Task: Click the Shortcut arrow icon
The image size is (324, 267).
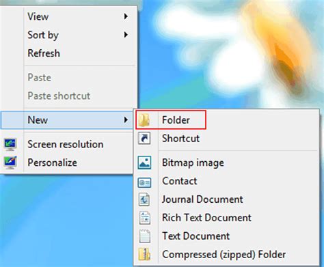Action: [144, 138]
